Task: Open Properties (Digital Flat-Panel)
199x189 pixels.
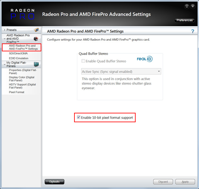Action: pos(23,72)
